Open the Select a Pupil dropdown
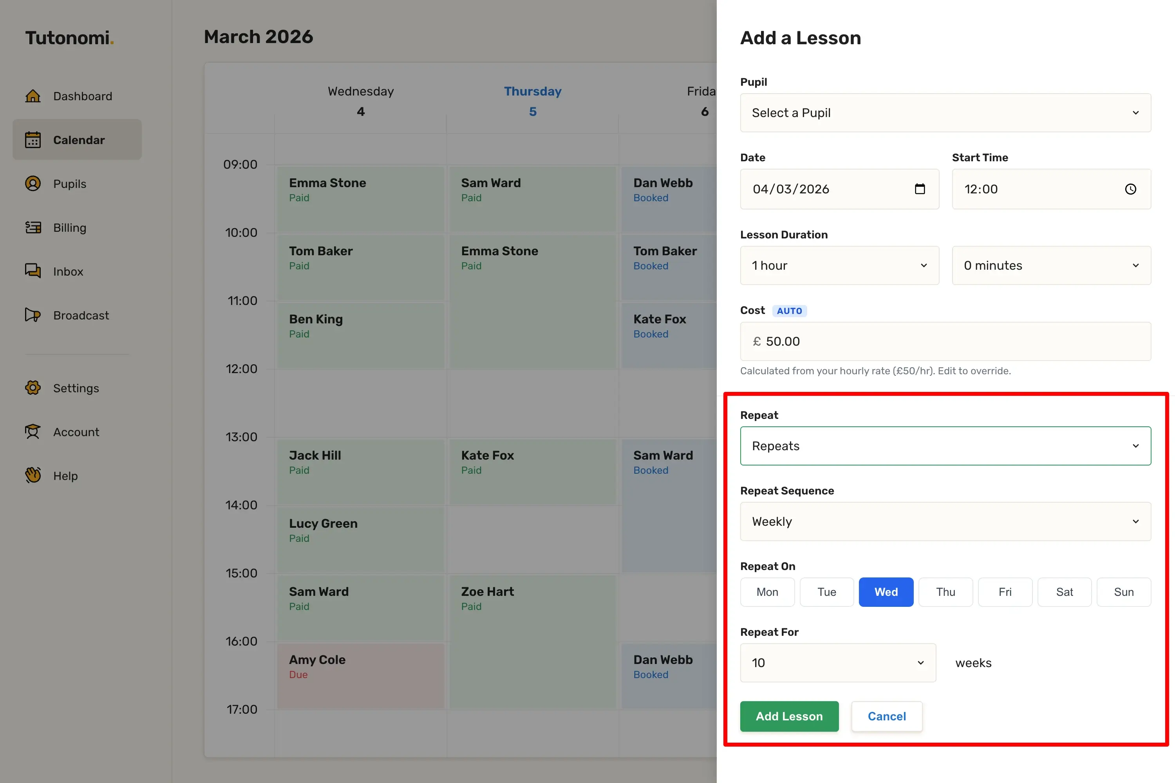Image resolution: width=1175 pixels, height=783 pixels. pos(945,113)
